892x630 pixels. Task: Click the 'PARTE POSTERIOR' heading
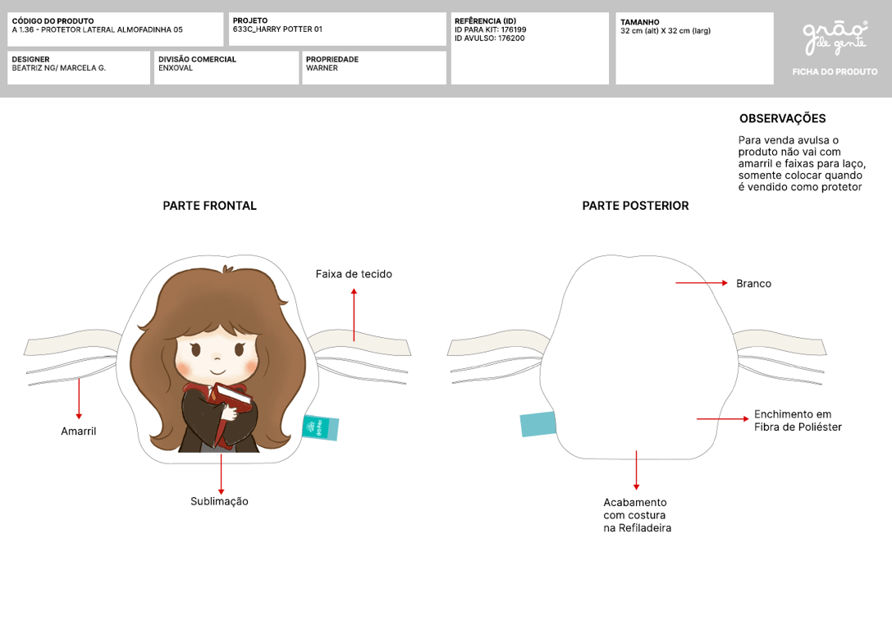[x=635, y=206]
